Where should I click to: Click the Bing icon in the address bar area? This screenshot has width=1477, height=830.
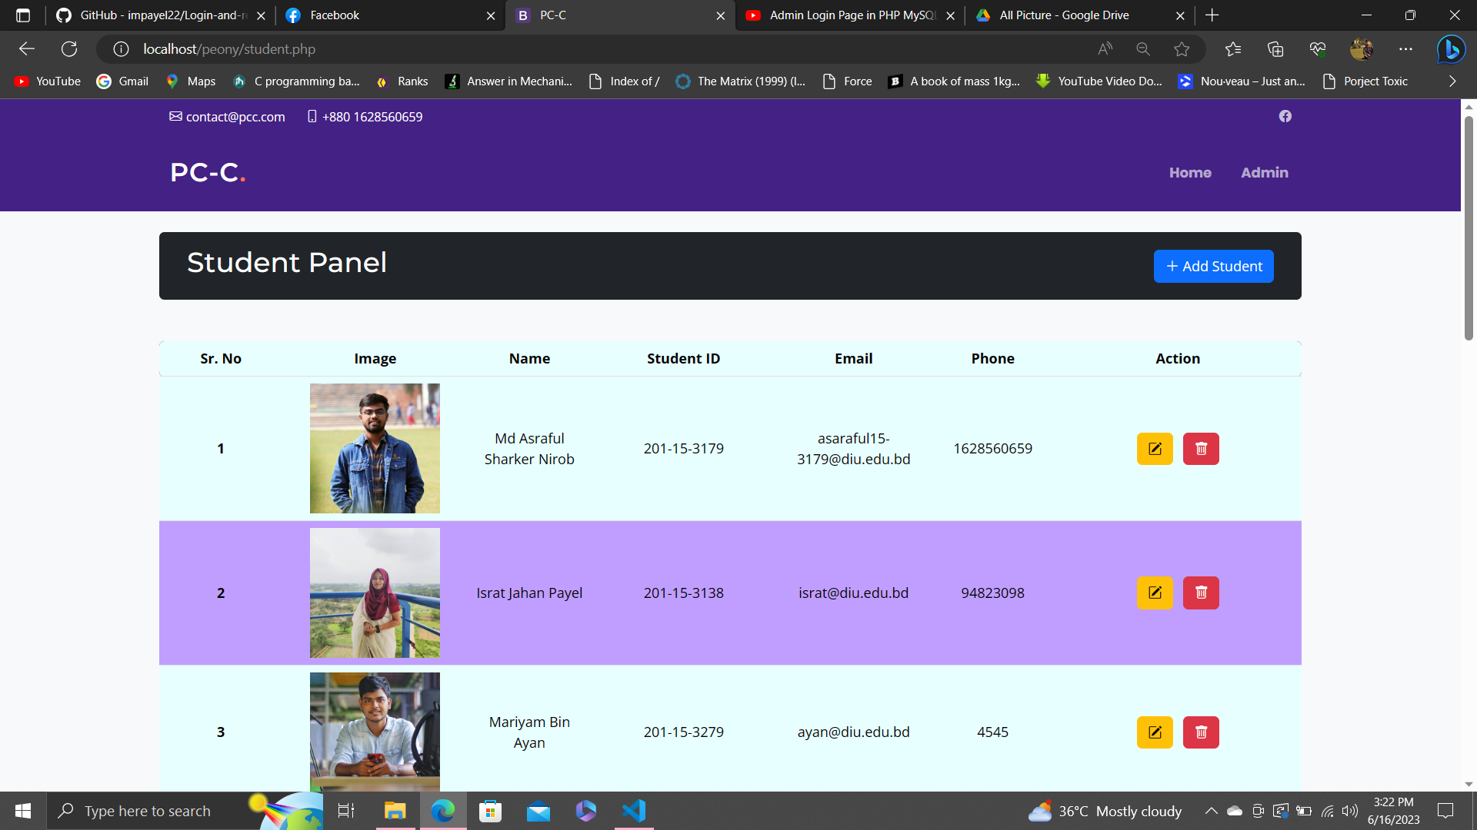1451,48
